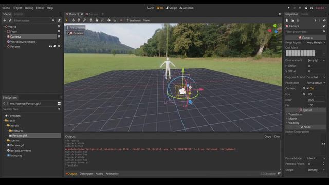Choose the Move mode tool
Screen dimensions: 329x185
tap(73, 20)
